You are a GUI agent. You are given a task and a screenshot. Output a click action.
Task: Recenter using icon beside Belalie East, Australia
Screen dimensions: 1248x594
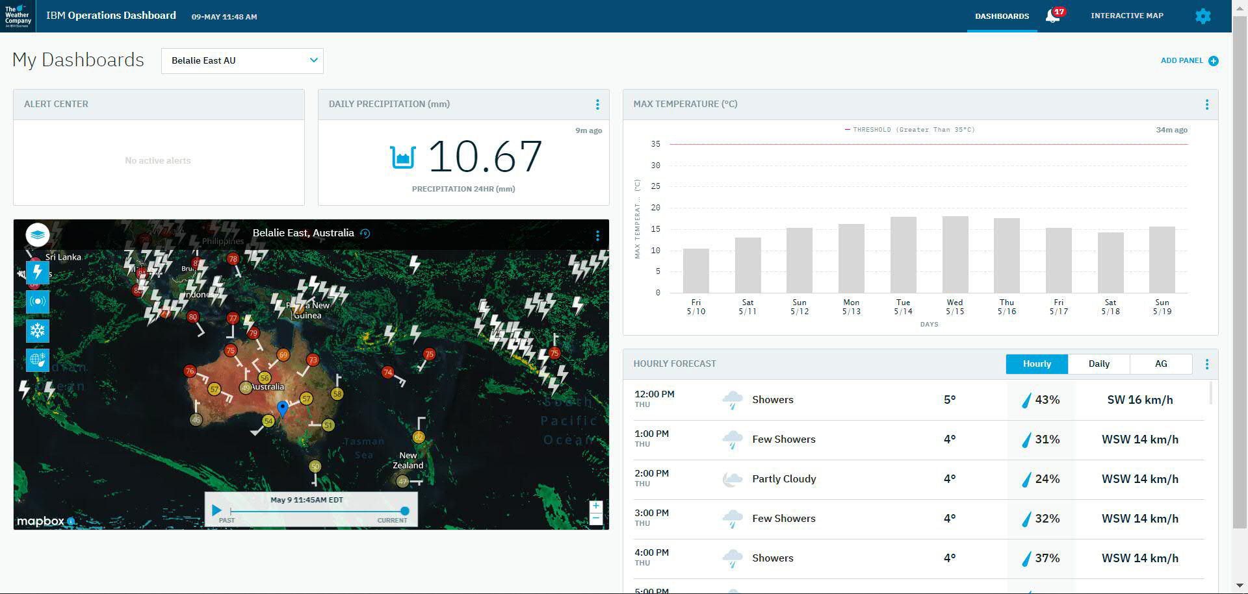[365, 234]
